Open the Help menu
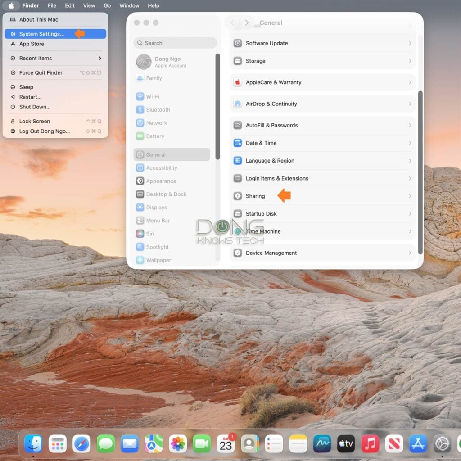Viewport: 461px width, 461px height. (154, 5)
